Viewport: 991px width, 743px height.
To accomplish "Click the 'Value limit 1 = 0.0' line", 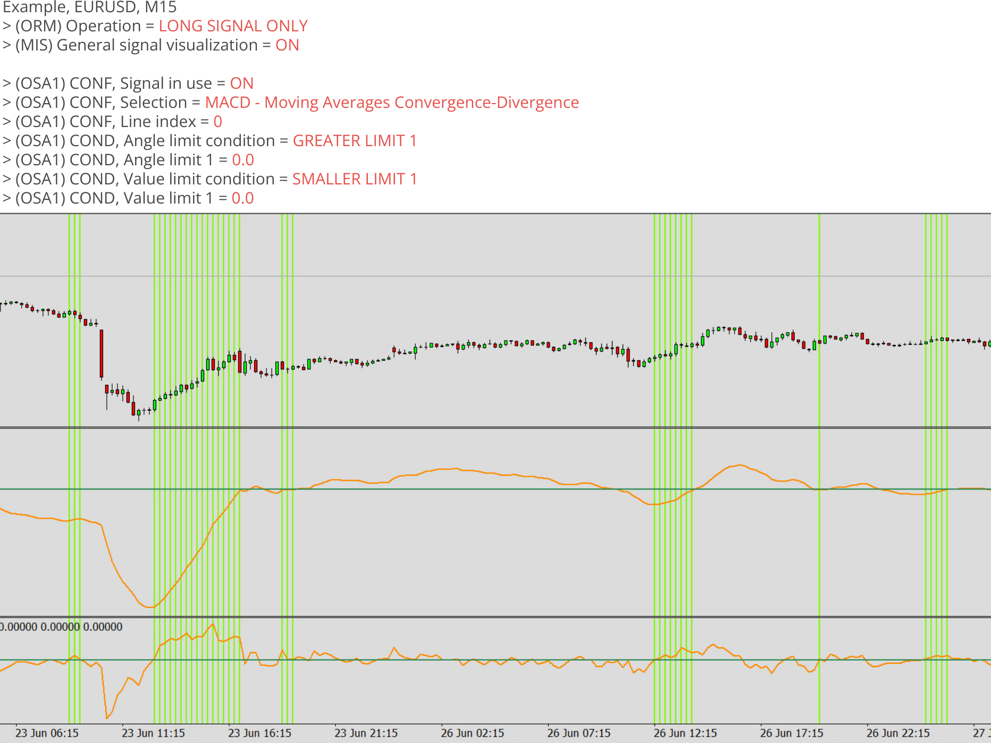I will 128,198.
